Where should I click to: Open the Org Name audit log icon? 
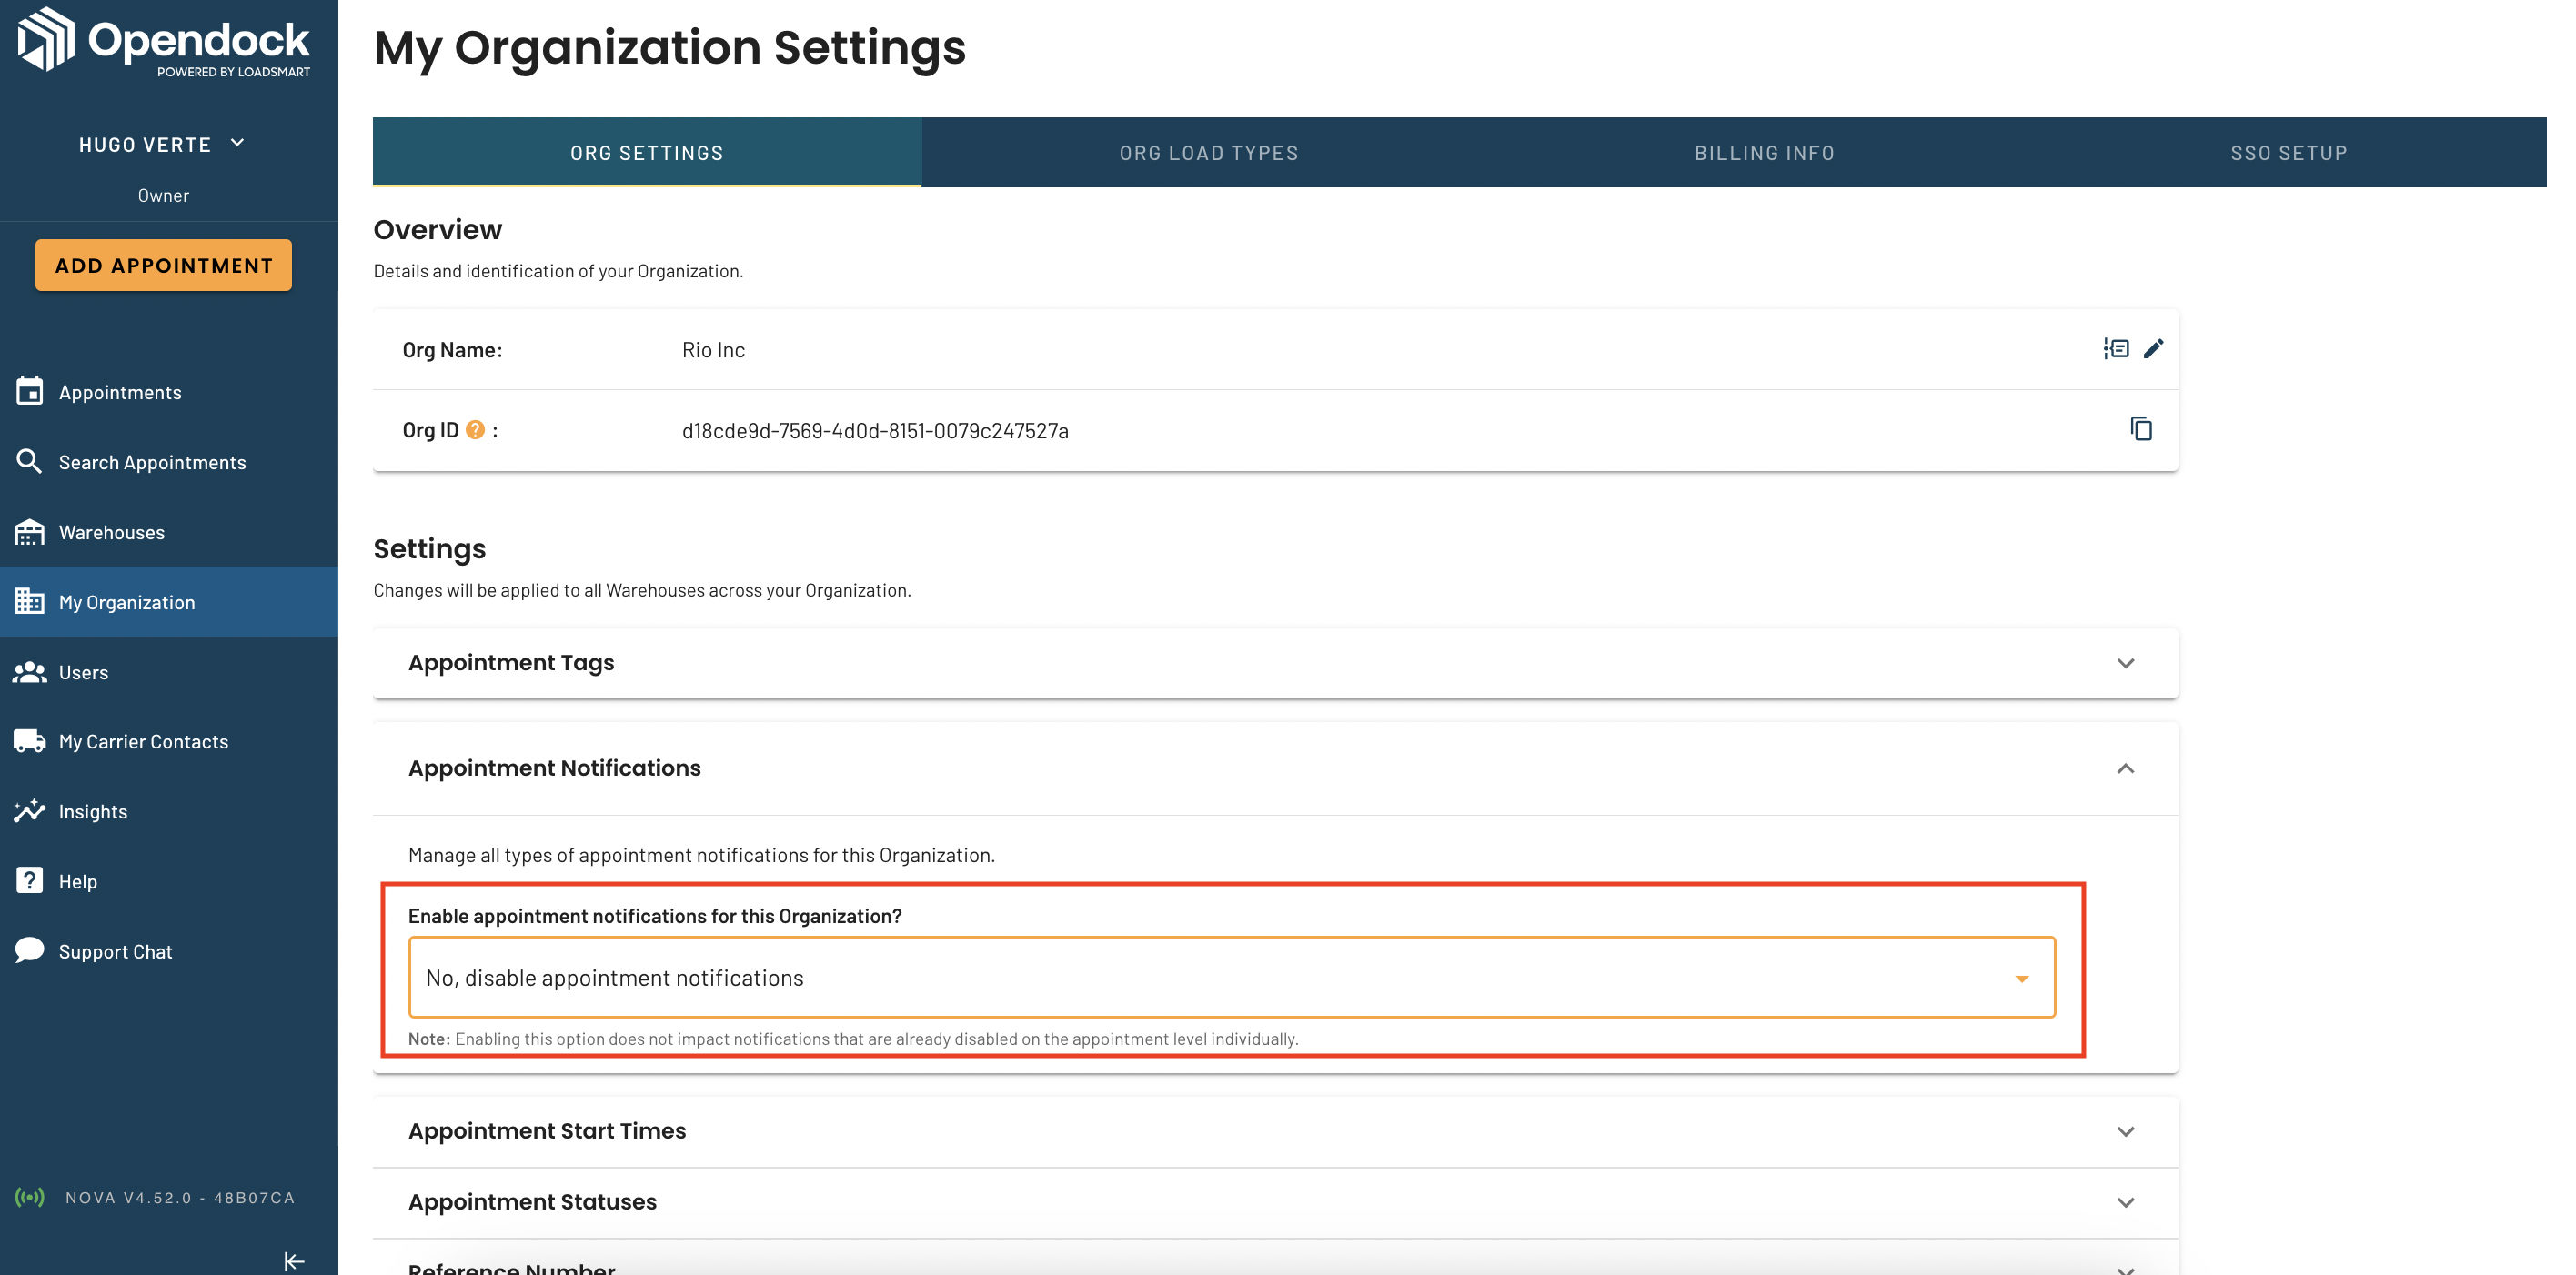click(2116, 348)
